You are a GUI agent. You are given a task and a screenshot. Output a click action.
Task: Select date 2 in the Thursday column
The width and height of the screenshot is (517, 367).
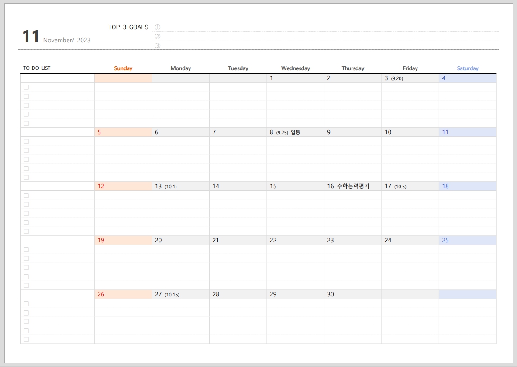353,78
